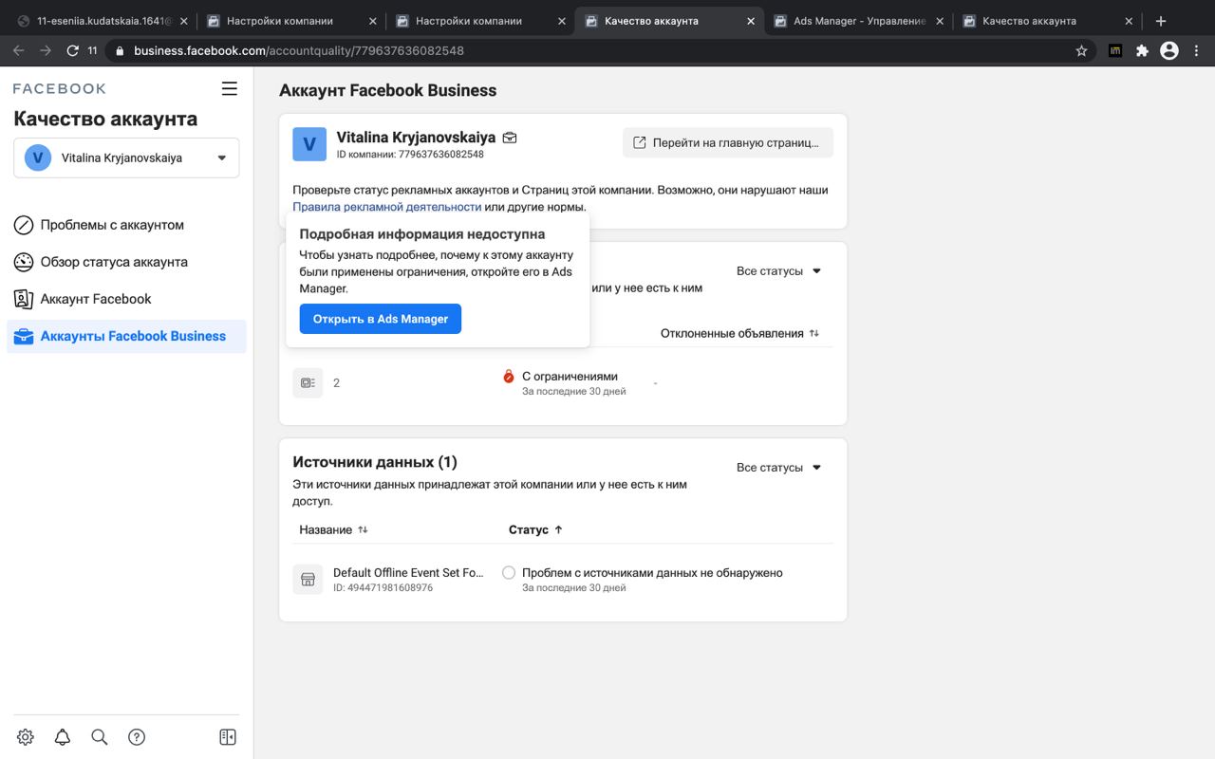Close the active Качество аккаунта tab
The width and height of the screenshot is (1215, 759).
pos(752,21)
